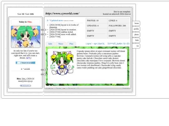The image size is (169, 126).
Task: Click the small link after 'dream.'
Action: tap(28, 58)
